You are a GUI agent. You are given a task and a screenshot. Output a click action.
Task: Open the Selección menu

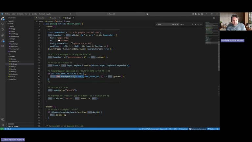coord(20,14)
